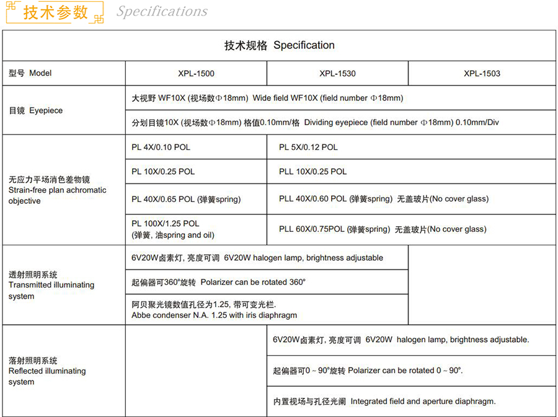Select the PL 5X/0.12 POL objective cell

coord(308,147)
